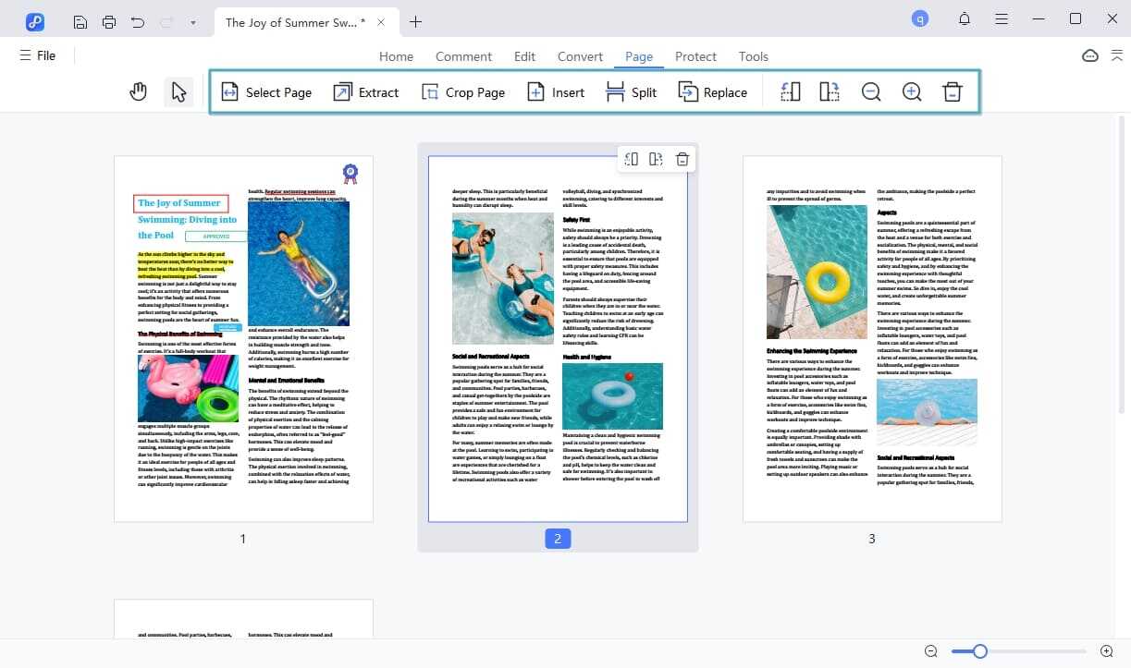Image resolution: width=1131 pixels, height=668 pixels.
Task: Adjust the zoom slider at the bottom
Action: [978, 651]
